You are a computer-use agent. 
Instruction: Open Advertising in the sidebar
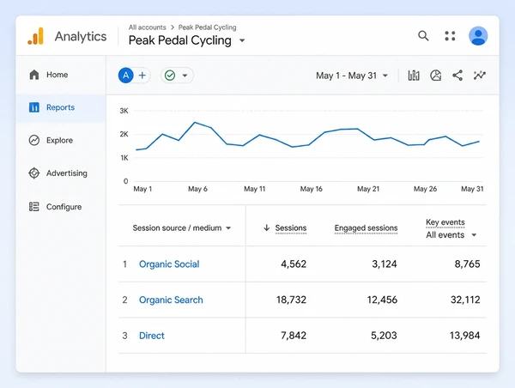click(67, 173)
